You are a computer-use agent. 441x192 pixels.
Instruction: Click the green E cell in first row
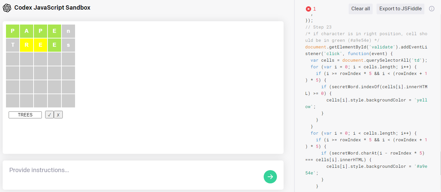54,31
